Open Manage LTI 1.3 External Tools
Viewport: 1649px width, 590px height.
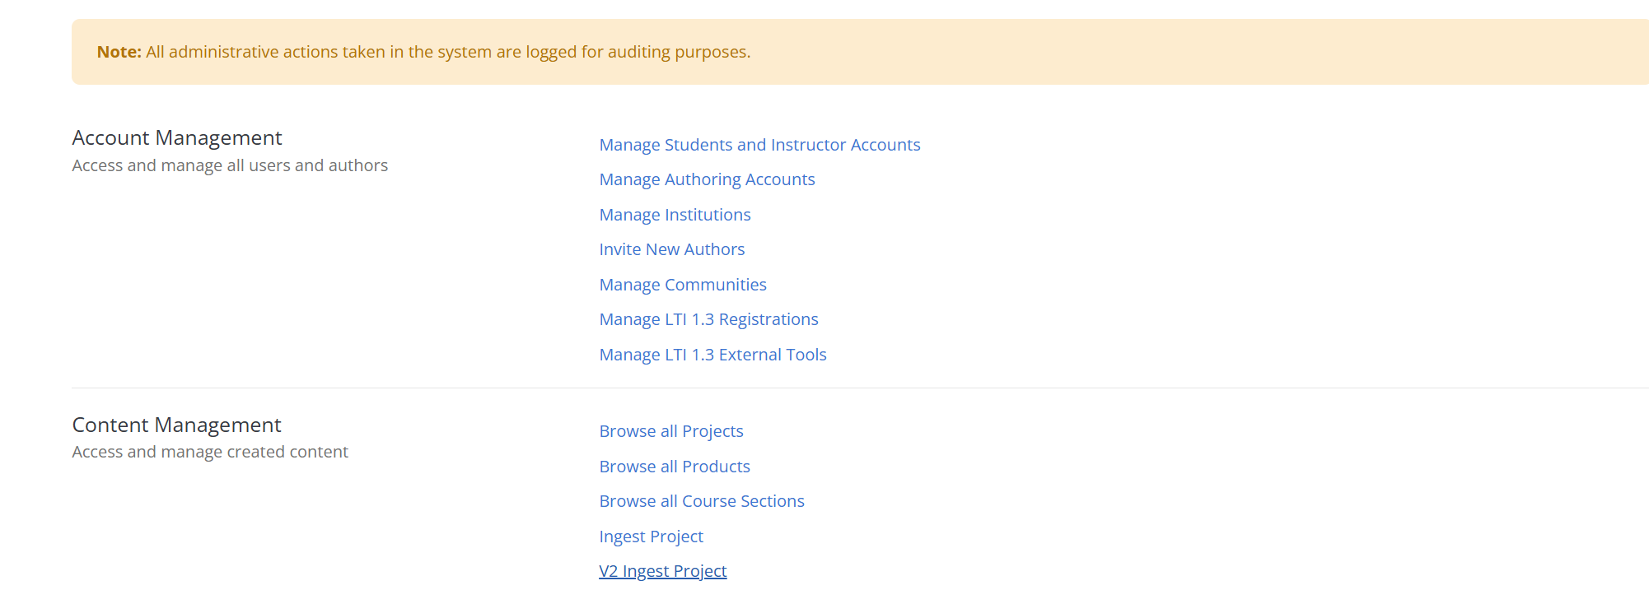[x=712, y=355]
